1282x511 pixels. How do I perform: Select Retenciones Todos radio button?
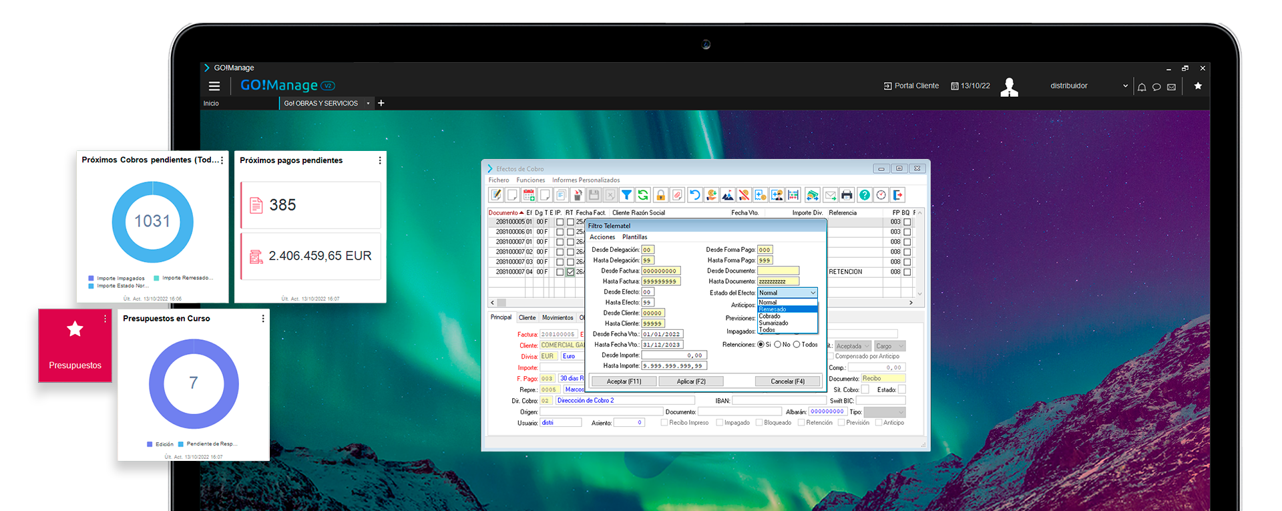point(797,345)
